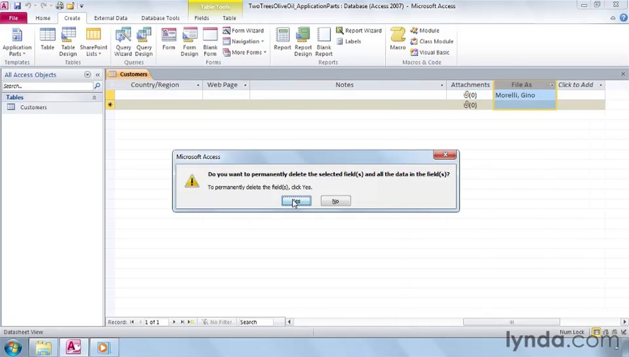Screen dimensions: 629x357
Task: Open Application Parts templates
Action: tap(17, 43)
